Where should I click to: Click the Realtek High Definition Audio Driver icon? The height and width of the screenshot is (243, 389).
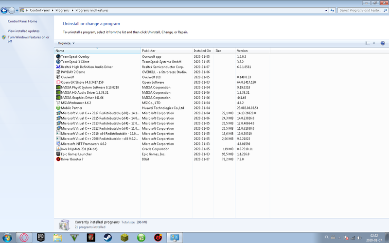point(58,67)
